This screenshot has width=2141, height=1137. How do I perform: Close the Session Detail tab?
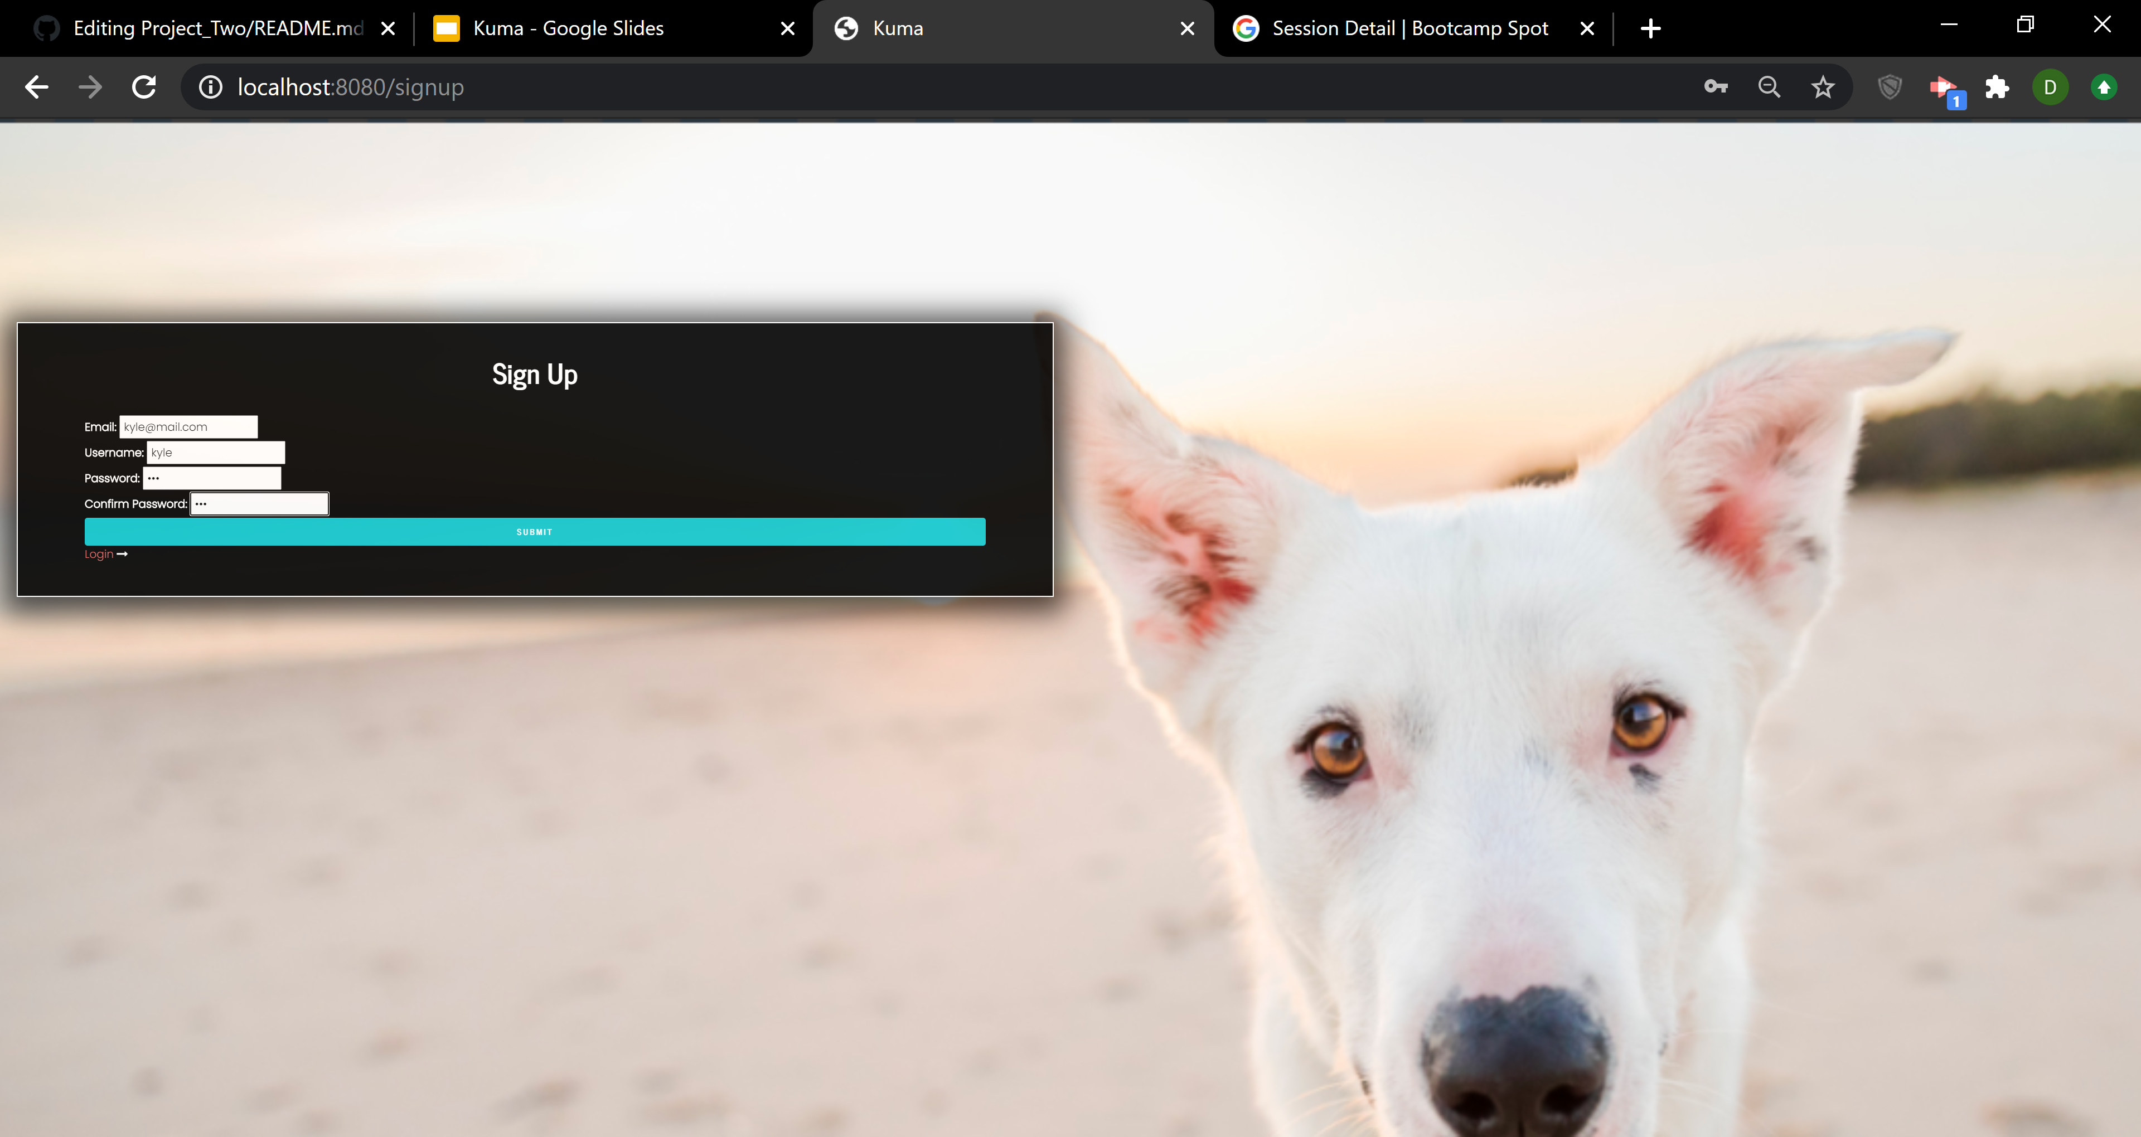[1587, 28]
